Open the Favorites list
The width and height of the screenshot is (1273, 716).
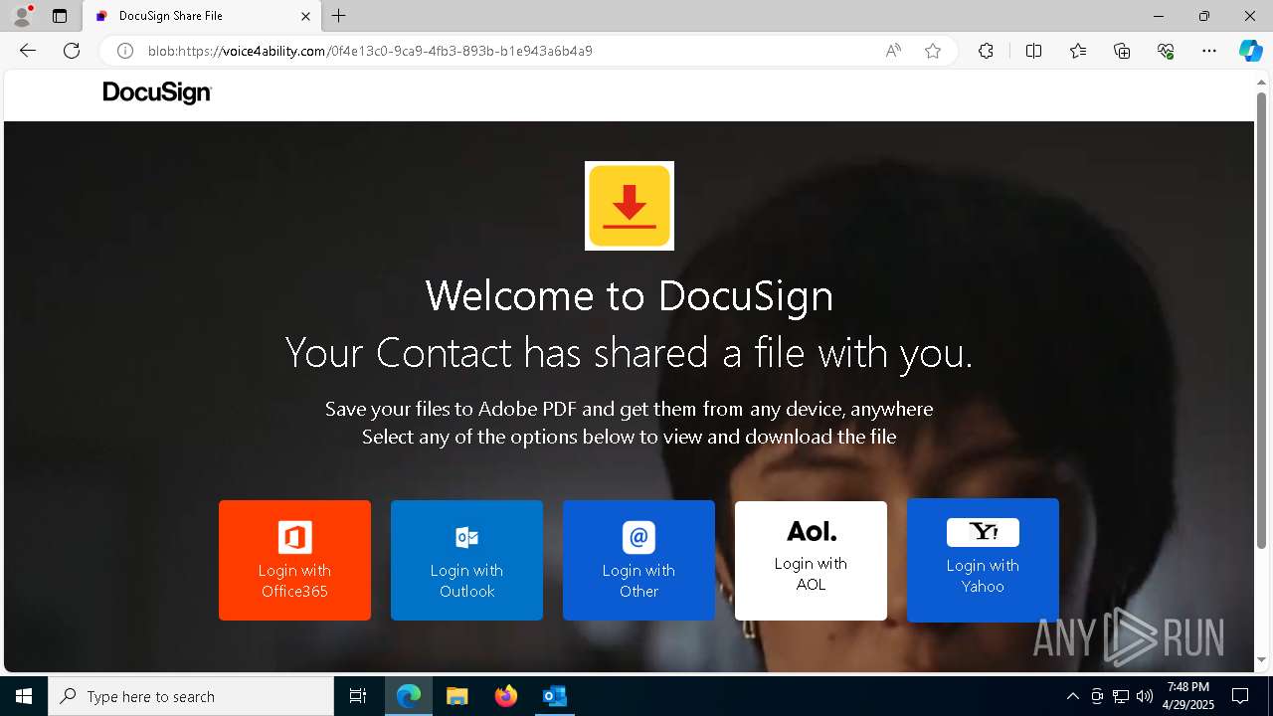(x=1078, y=51)
